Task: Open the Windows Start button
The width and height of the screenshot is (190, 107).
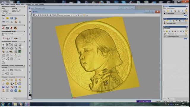Action: [x=3, y=104]
